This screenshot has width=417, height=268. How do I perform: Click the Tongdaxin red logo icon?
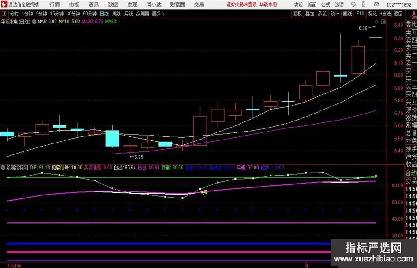pos(4,4)
